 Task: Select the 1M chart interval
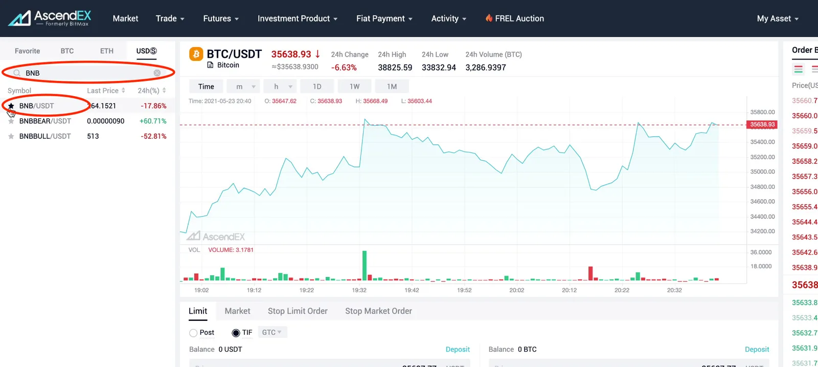[392, 87]
